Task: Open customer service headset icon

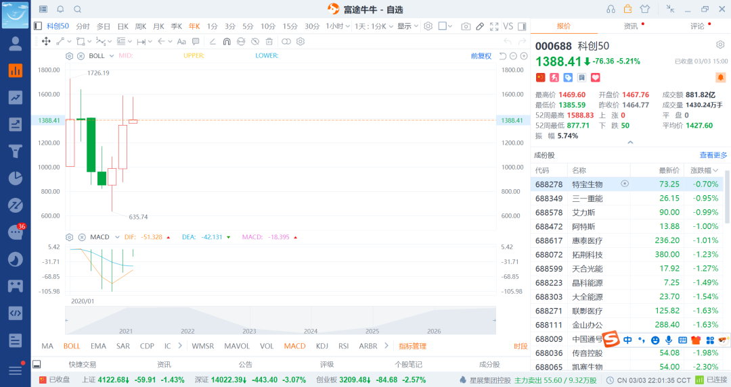Action: (x=611, y=9)
